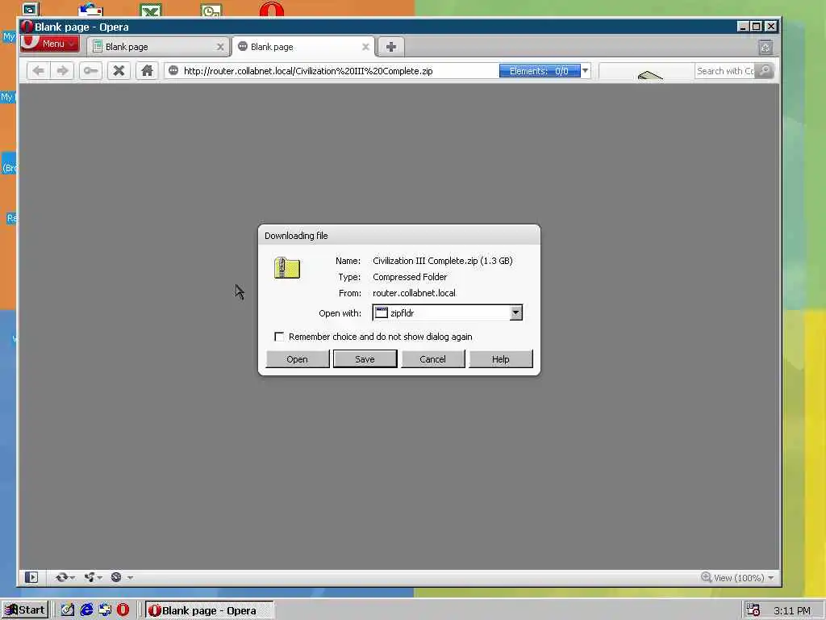The width and height of the screenshot is (826, 620).
Task: Open the View (100%) zoom dropdown
Action: 771,578
